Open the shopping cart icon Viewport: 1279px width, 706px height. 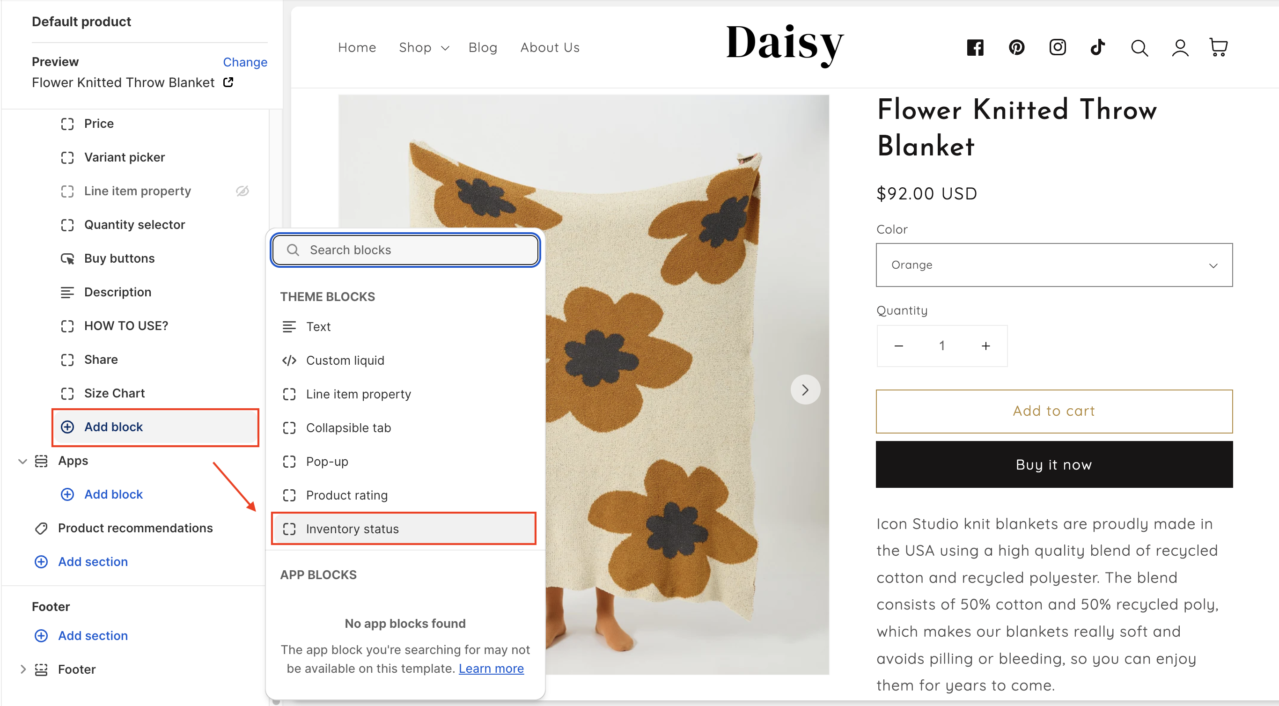1219,48
